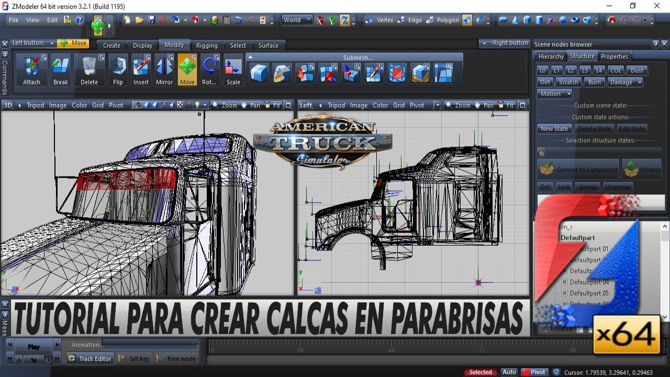The image size is (670, 377).
Task: Click the Dust structure button
Action: point(637,70)
